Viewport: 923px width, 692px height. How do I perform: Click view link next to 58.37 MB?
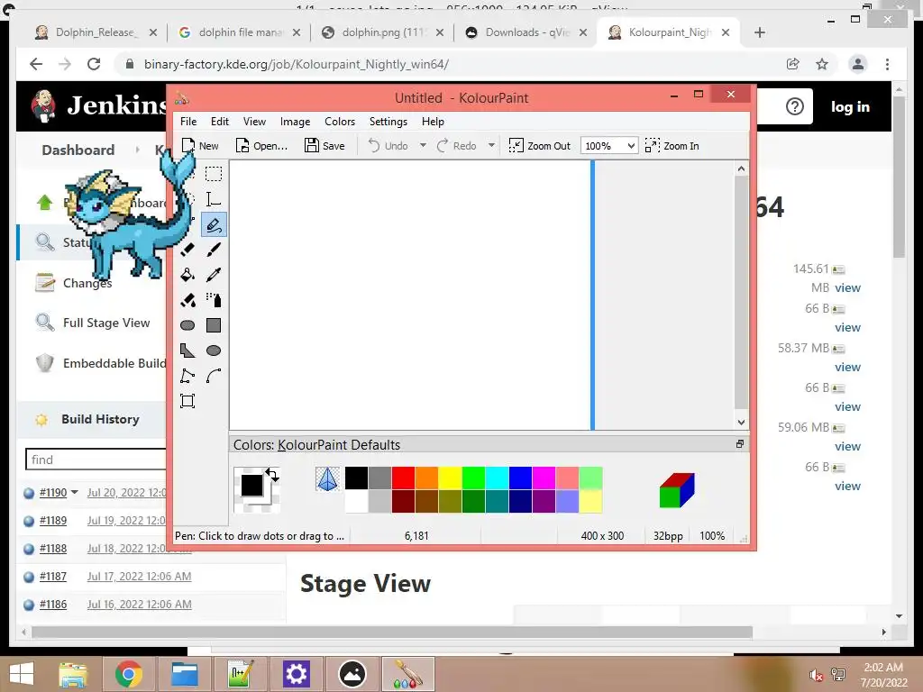coord(847,367)
